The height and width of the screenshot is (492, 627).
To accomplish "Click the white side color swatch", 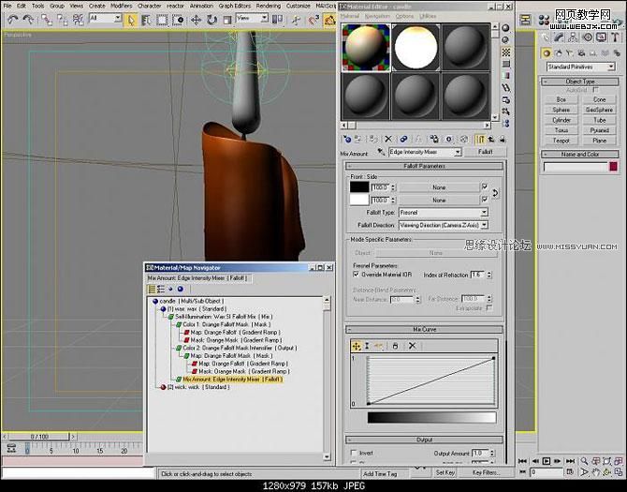I will coord(359,200).
